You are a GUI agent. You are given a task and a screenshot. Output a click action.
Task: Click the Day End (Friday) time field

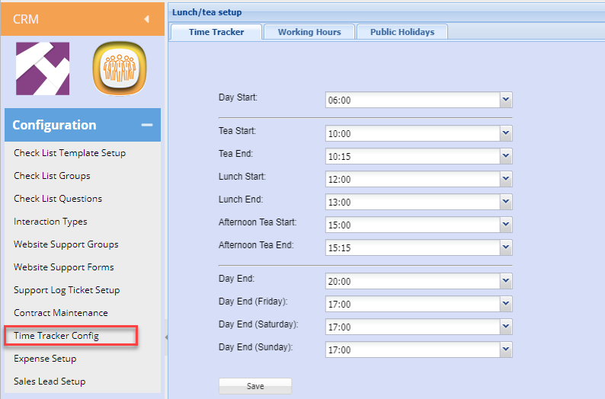(413, 303)
